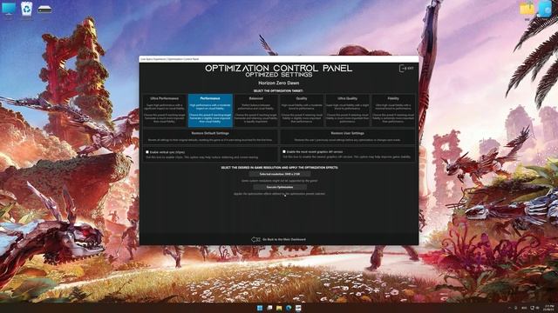Enable most recent graphics API checkbox
This screenshot has height=313, width=558.
click(284, 151)
